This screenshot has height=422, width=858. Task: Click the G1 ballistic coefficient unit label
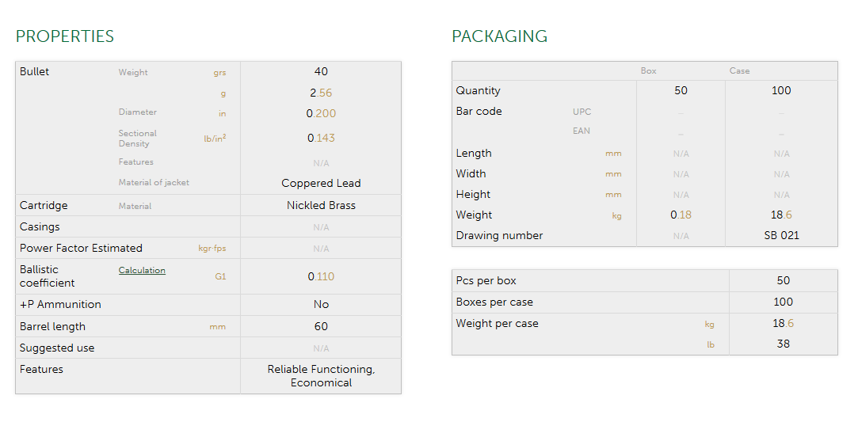pos(219,277)
